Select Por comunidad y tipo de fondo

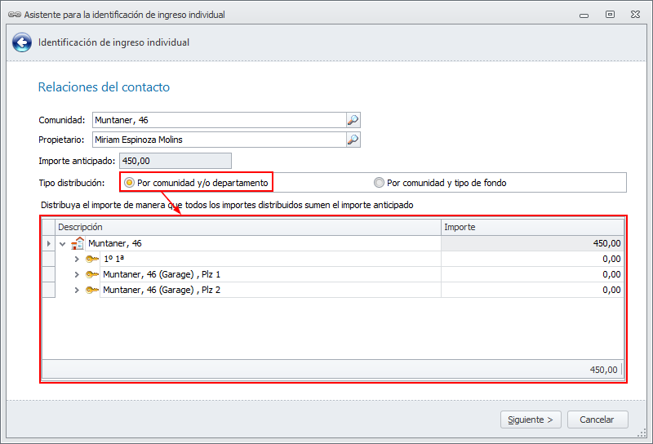(x=379, y=183)
